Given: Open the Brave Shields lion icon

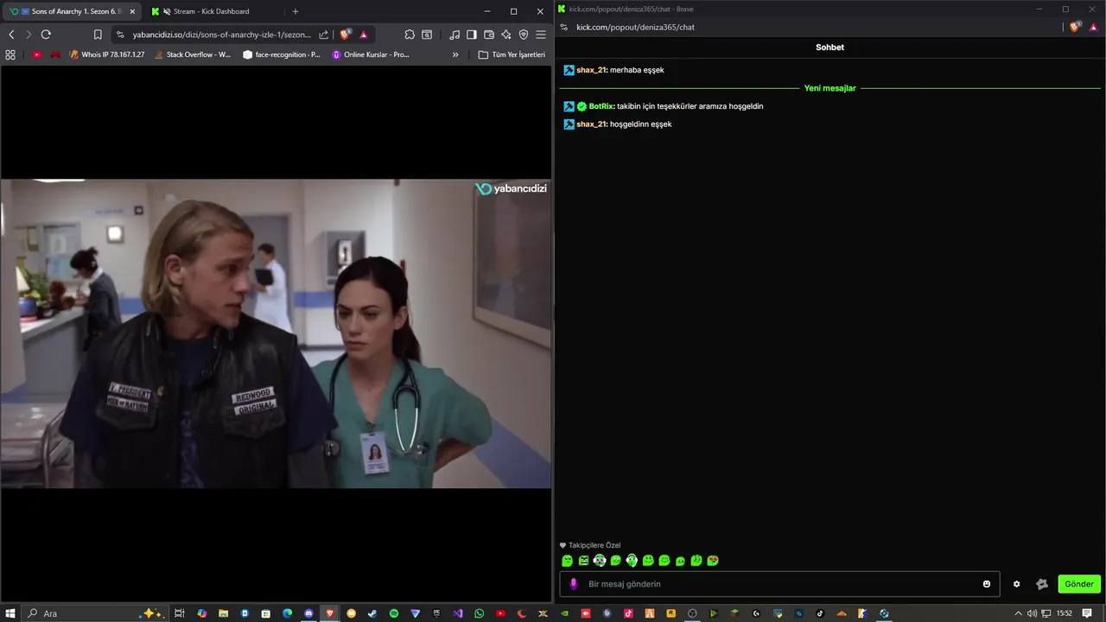Looking at the screenshot, I should [346, 35].
